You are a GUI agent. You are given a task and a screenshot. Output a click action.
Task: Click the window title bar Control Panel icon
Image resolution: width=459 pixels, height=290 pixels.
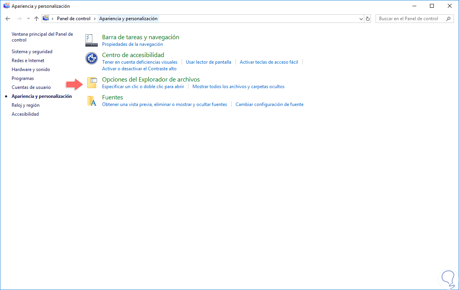(7, 6)
